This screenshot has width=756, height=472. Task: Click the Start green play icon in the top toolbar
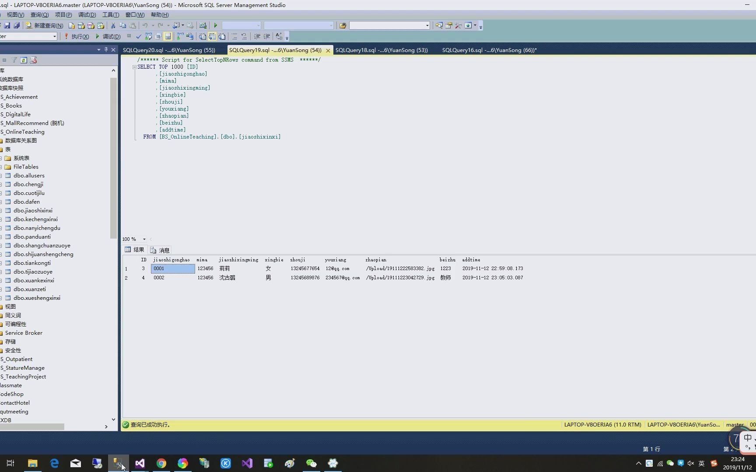(215, 25)
